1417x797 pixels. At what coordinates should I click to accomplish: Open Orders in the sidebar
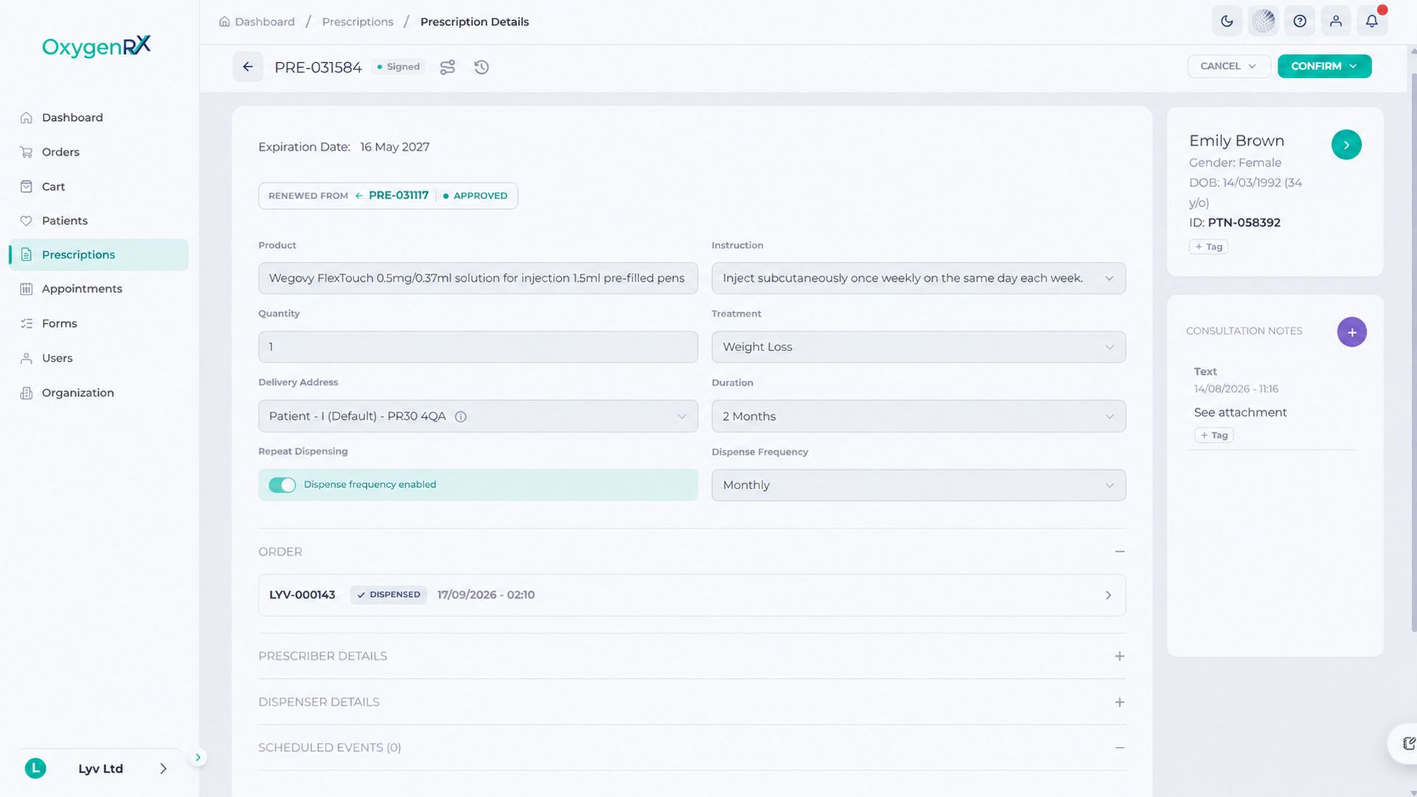99,152
